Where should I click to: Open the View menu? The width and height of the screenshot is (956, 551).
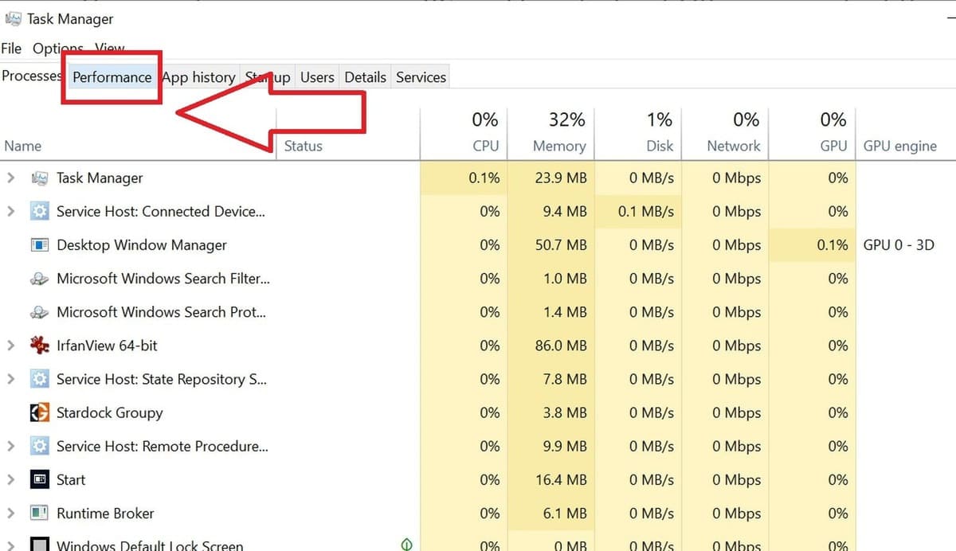110,49
